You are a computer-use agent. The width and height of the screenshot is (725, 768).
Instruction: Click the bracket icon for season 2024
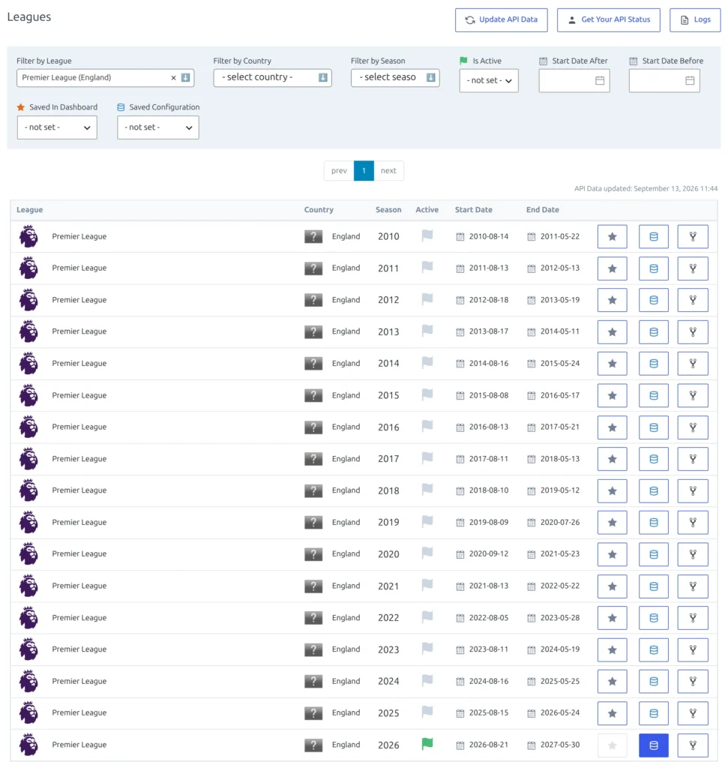coord(693,681)
